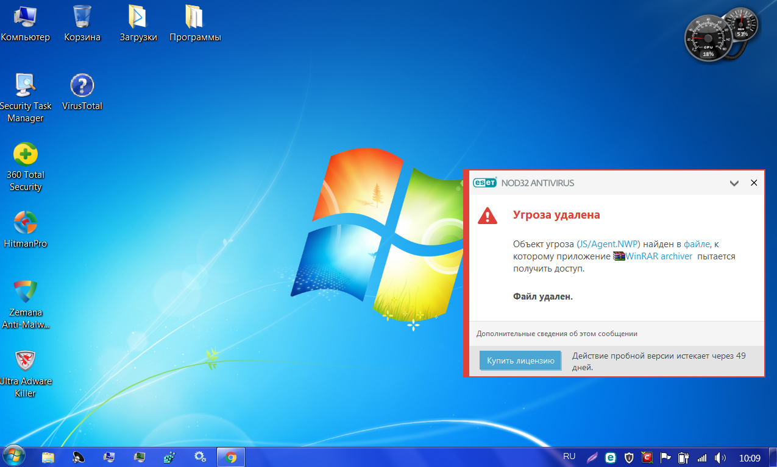Open the JS/Agent.NWP threat link

coord(609,244)
